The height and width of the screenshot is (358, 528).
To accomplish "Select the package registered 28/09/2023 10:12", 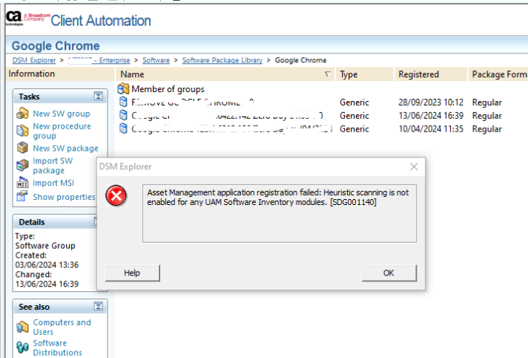I will 193,102.
